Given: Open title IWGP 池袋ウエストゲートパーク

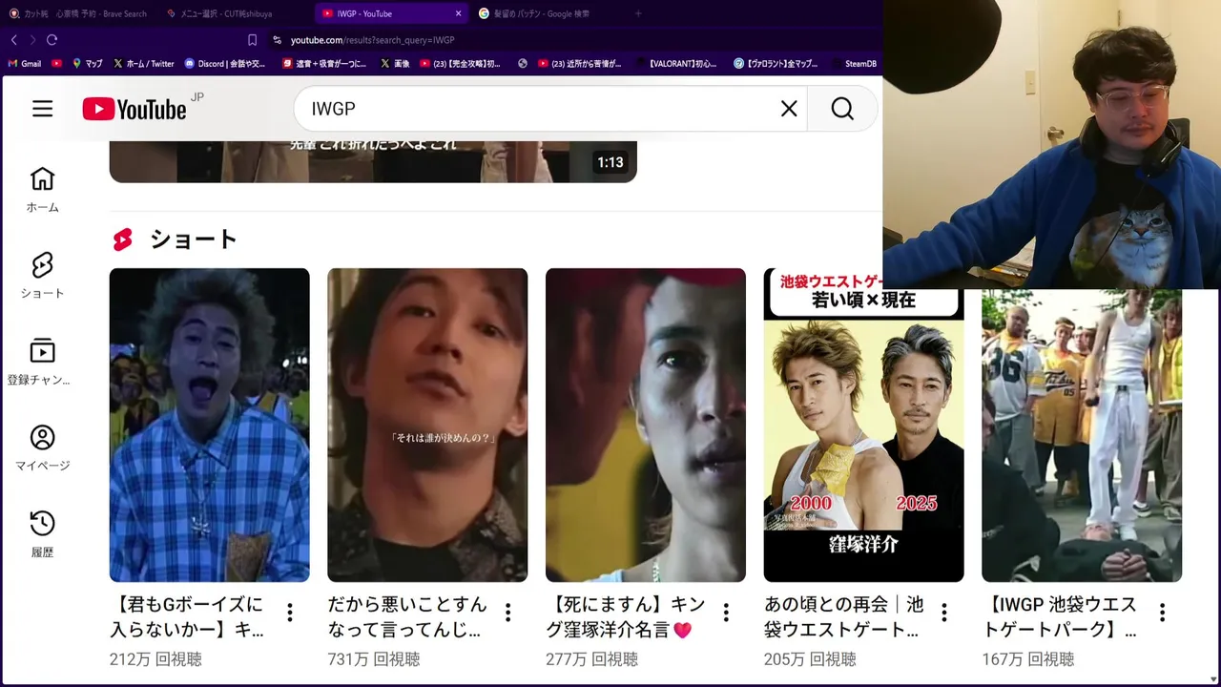Looking at the screenshot, I should [x=1061, y=617].
